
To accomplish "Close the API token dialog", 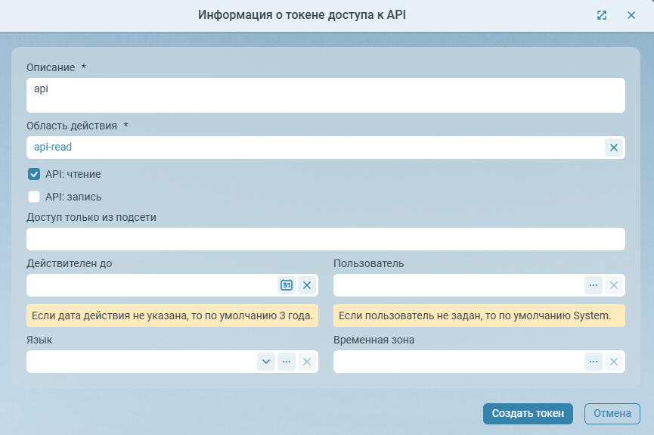I will pyautogui.click(x=631, y=15).
